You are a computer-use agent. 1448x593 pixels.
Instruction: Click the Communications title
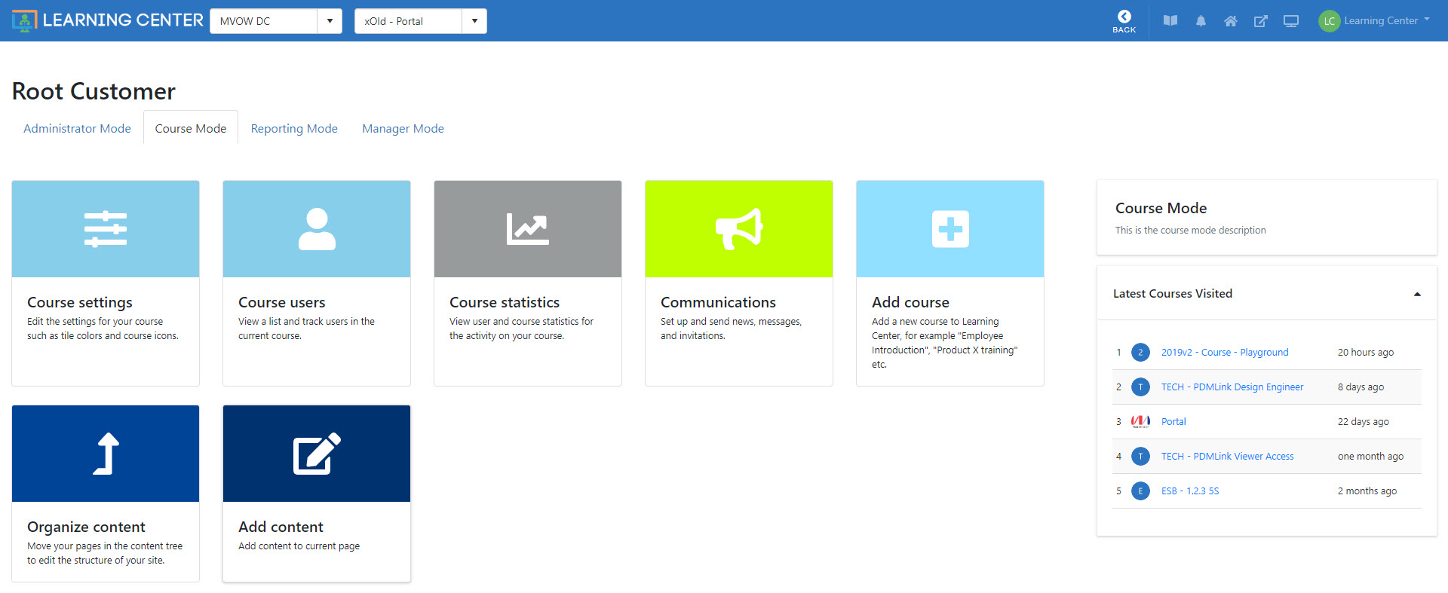click(718, 302)
